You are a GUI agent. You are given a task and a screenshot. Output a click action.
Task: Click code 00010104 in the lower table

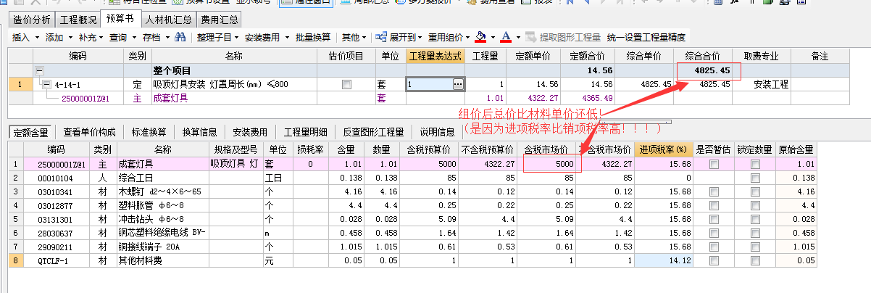click(56, 178)
